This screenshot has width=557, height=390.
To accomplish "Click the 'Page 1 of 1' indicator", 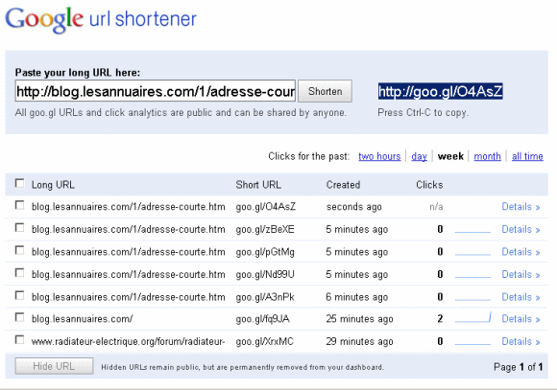I will (x=519, y=367).
